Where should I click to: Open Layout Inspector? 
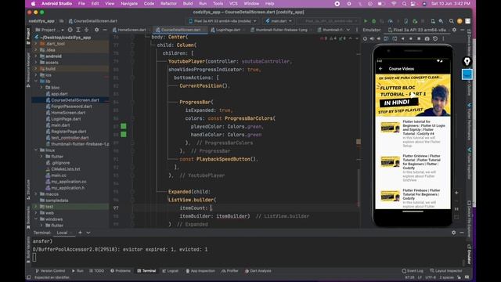tap(446, 271)
